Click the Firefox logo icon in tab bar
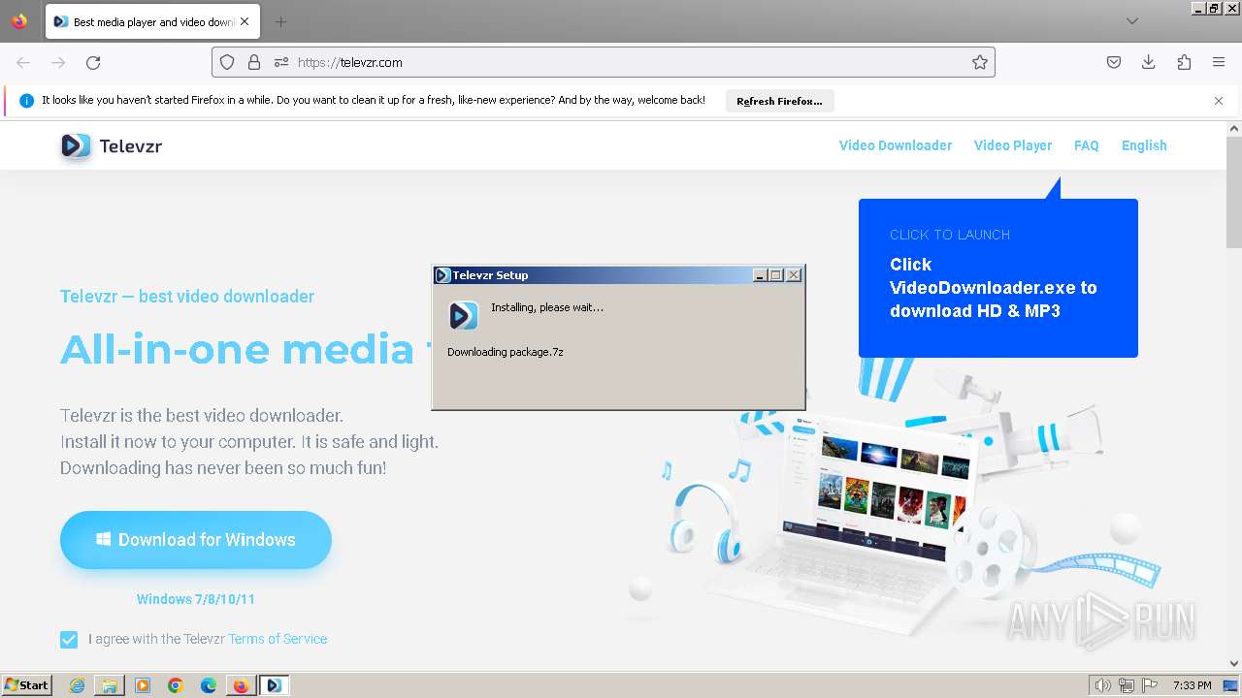 click(x=19, y=21)
